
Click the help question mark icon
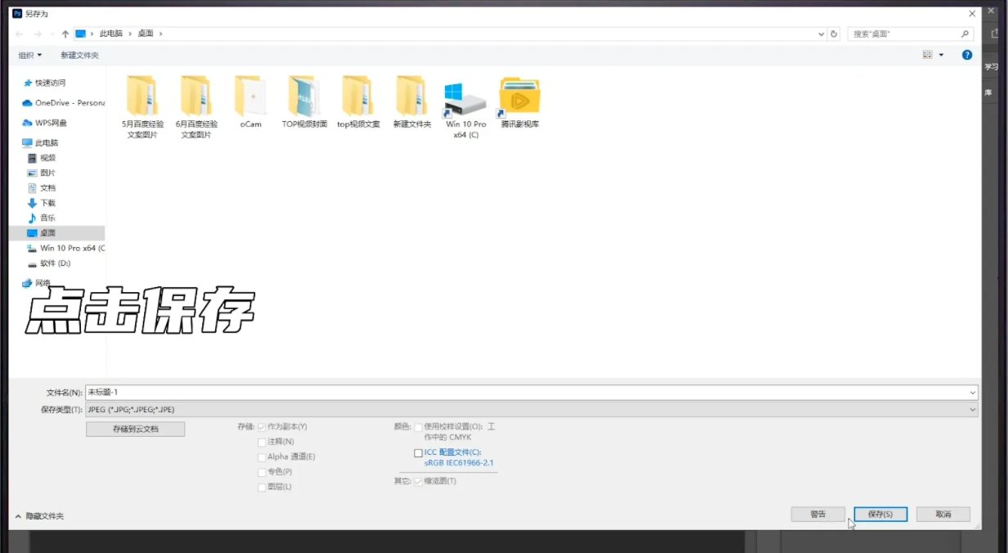click(966, 55)
